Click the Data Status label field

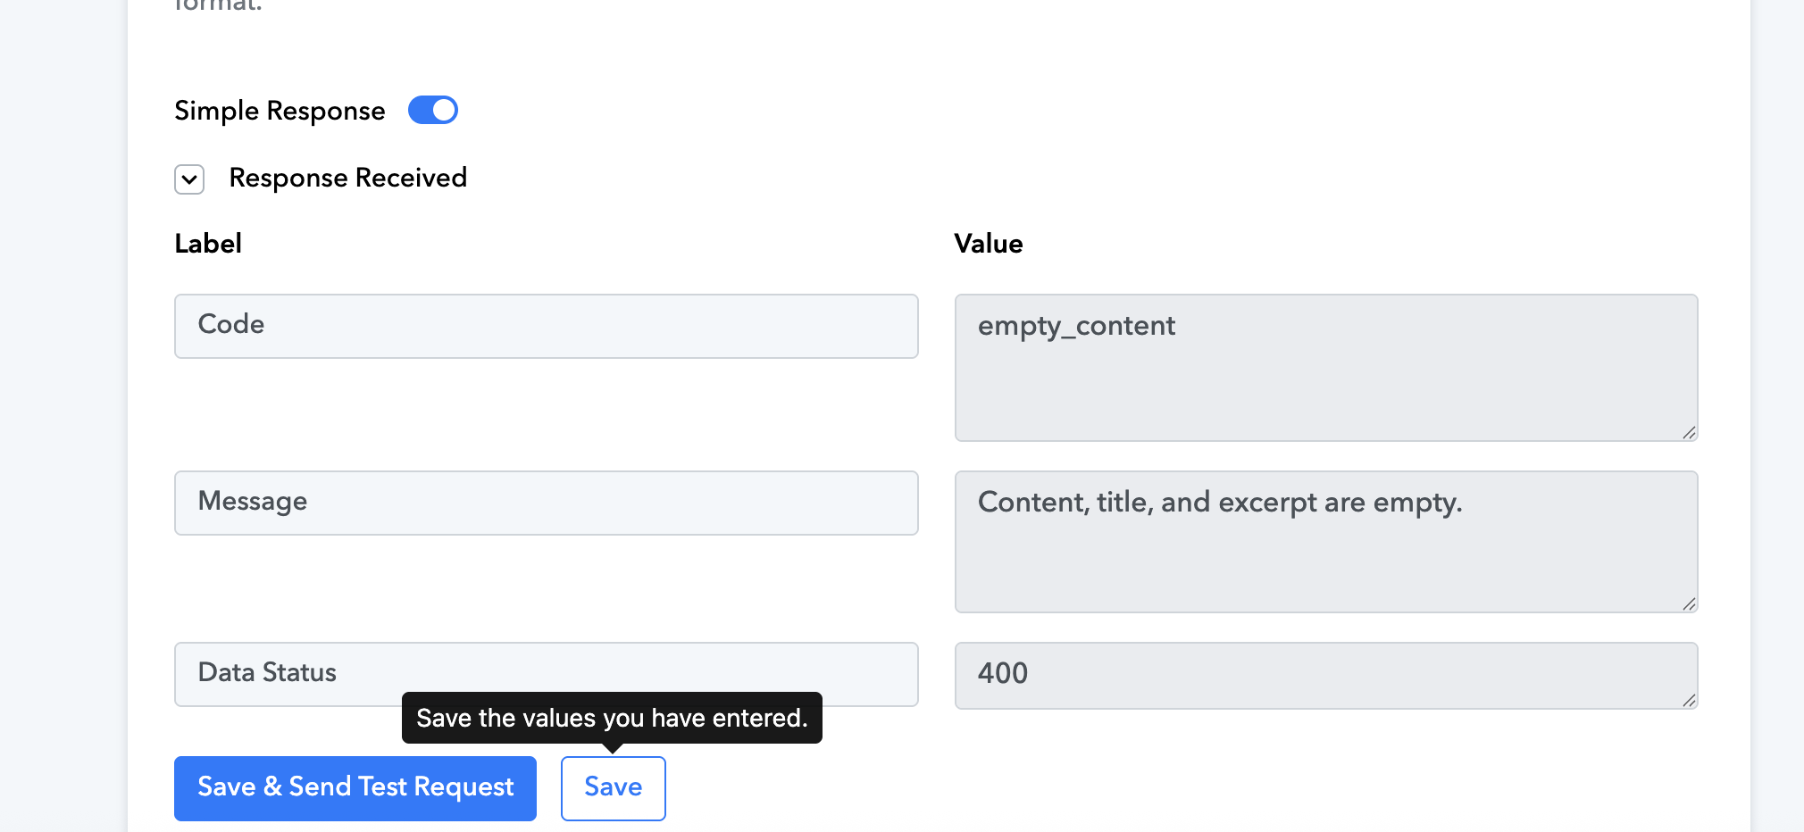pos(547,675)
